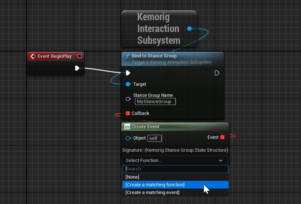Click the red Callback delegate pin
301x204 pixels.
coord(128,113)
